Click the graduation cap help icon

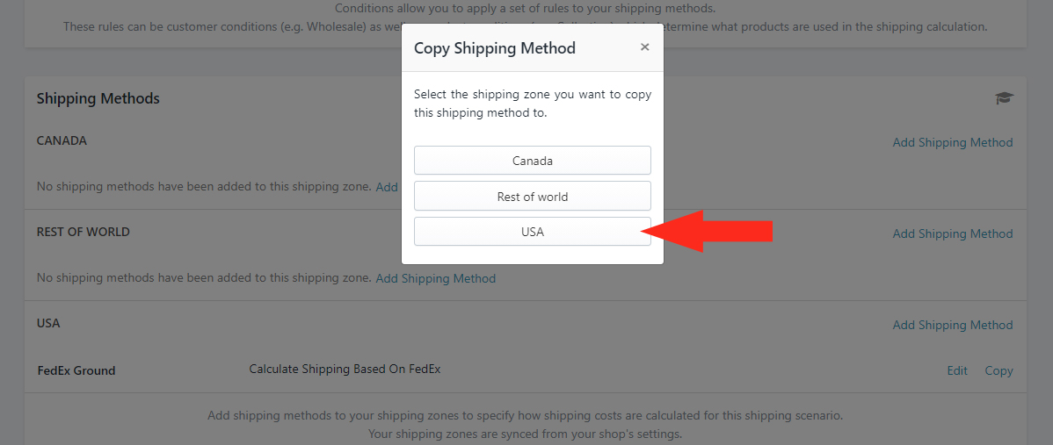tap(1004, 98)
